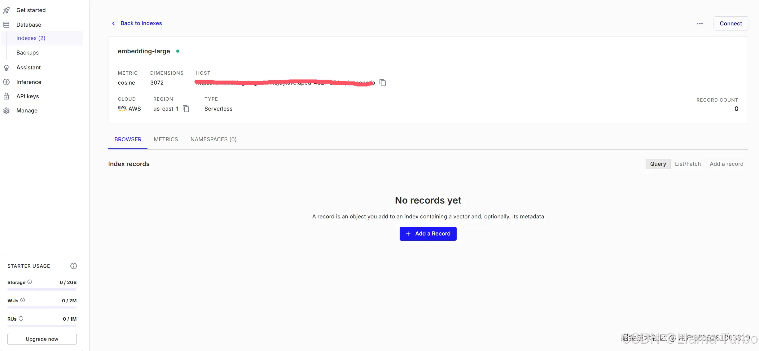Open the METRICS tab
Viewport: 759px width, 351px height.
pos(166,139)
